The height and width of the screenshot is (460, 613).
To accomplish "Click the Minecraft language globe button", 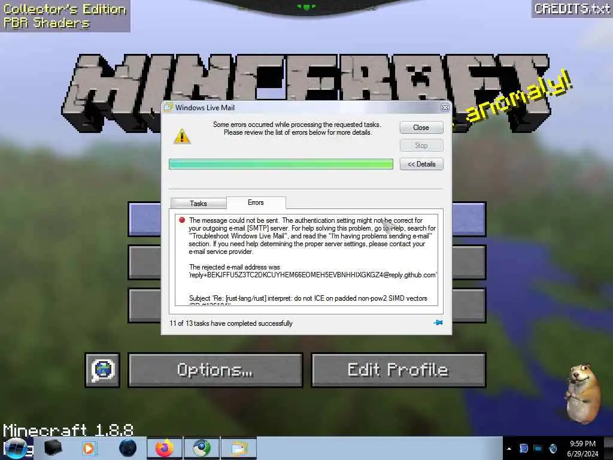I will pyautogui.click(x=102, y=370).
